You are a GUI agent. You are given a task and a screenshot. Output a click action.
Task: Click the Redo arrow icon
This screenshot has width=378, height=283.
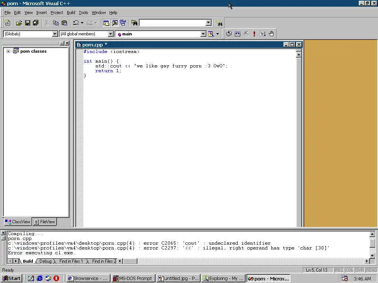tap(89, 23)
